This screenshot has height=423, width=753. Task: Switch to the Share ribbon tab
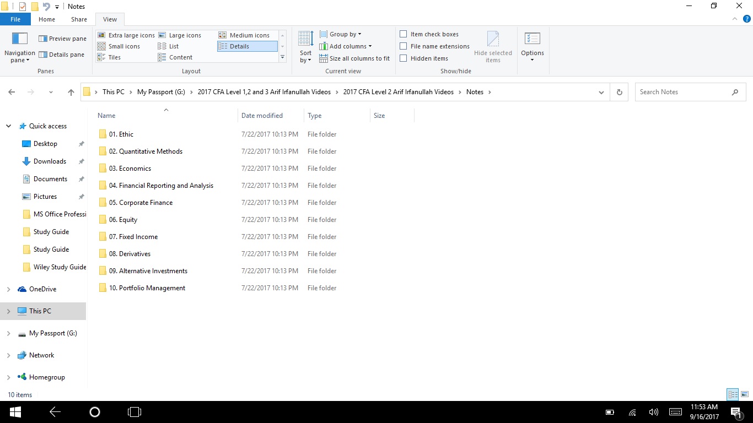(x=79, y=19)
